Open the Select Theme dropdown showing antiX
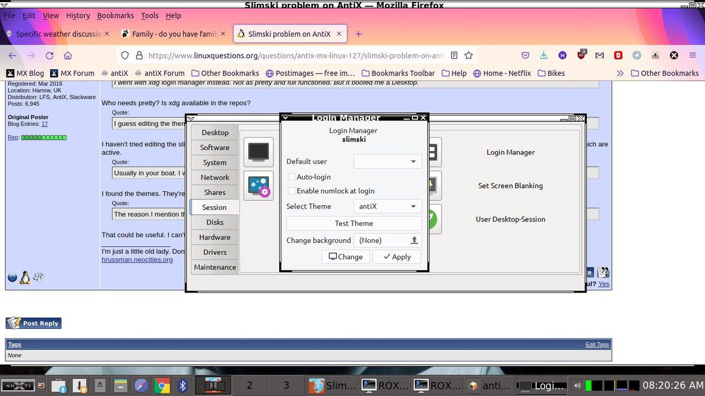 [387, 206]
